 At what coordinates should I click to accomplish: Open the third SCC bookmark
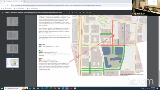click(32, 8)
